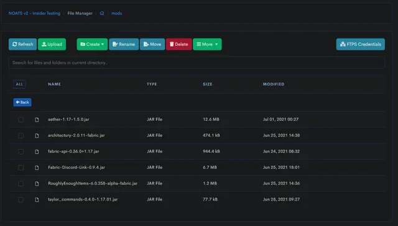The width and height of the screenshot is (398, 226).
Task: Toggle the ALL select button
Action: pyautogui.click(x=19, y=84)
